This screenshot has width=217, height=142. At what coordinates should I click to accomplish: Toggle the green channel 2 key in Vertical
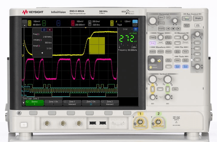tap(167, 89)
